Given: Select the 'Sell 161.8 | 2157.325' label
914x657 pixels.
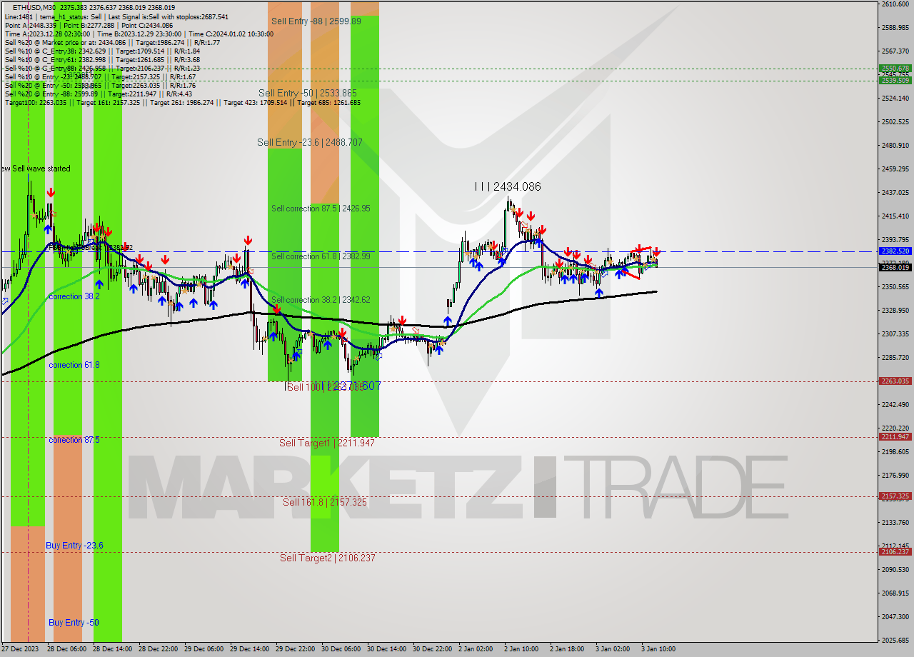Looking at the screenshot, I should (325, 502).
